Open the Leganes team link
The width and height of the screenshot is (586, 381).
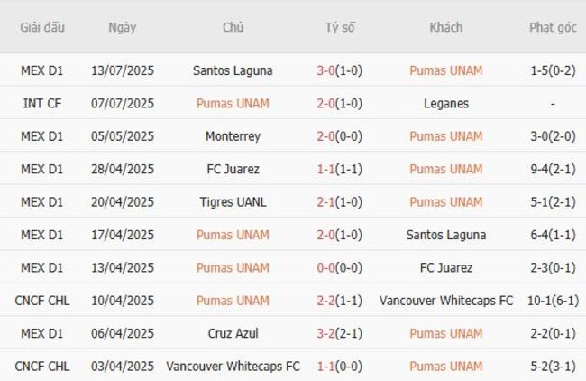tap(446, 104)
